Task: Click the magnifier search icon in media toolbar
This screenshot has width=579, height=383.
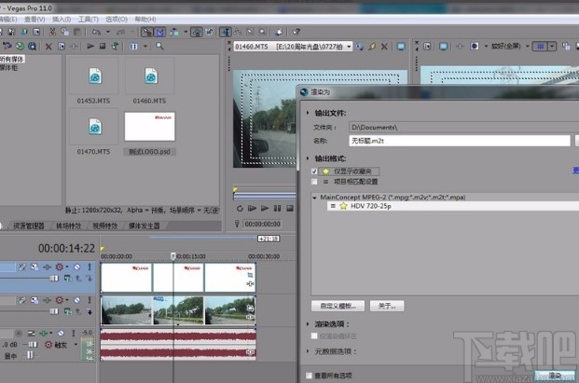Action: [159, 46]
